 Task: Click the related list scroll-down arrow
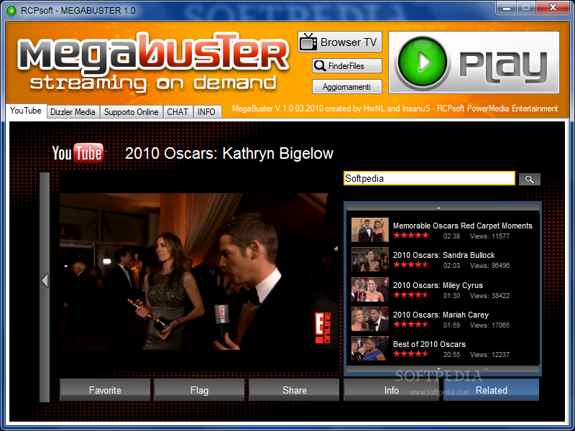438,369
